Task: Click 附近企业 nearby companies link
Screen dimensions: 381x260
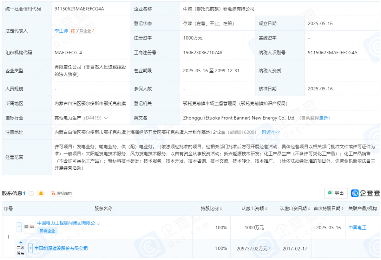Action: (x=271, y=132)
